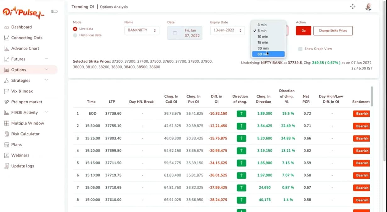Image resolution: width=387 pixels, height=212 pixels.
Task: Click the fullscreen expand icon
Action: 353,6
